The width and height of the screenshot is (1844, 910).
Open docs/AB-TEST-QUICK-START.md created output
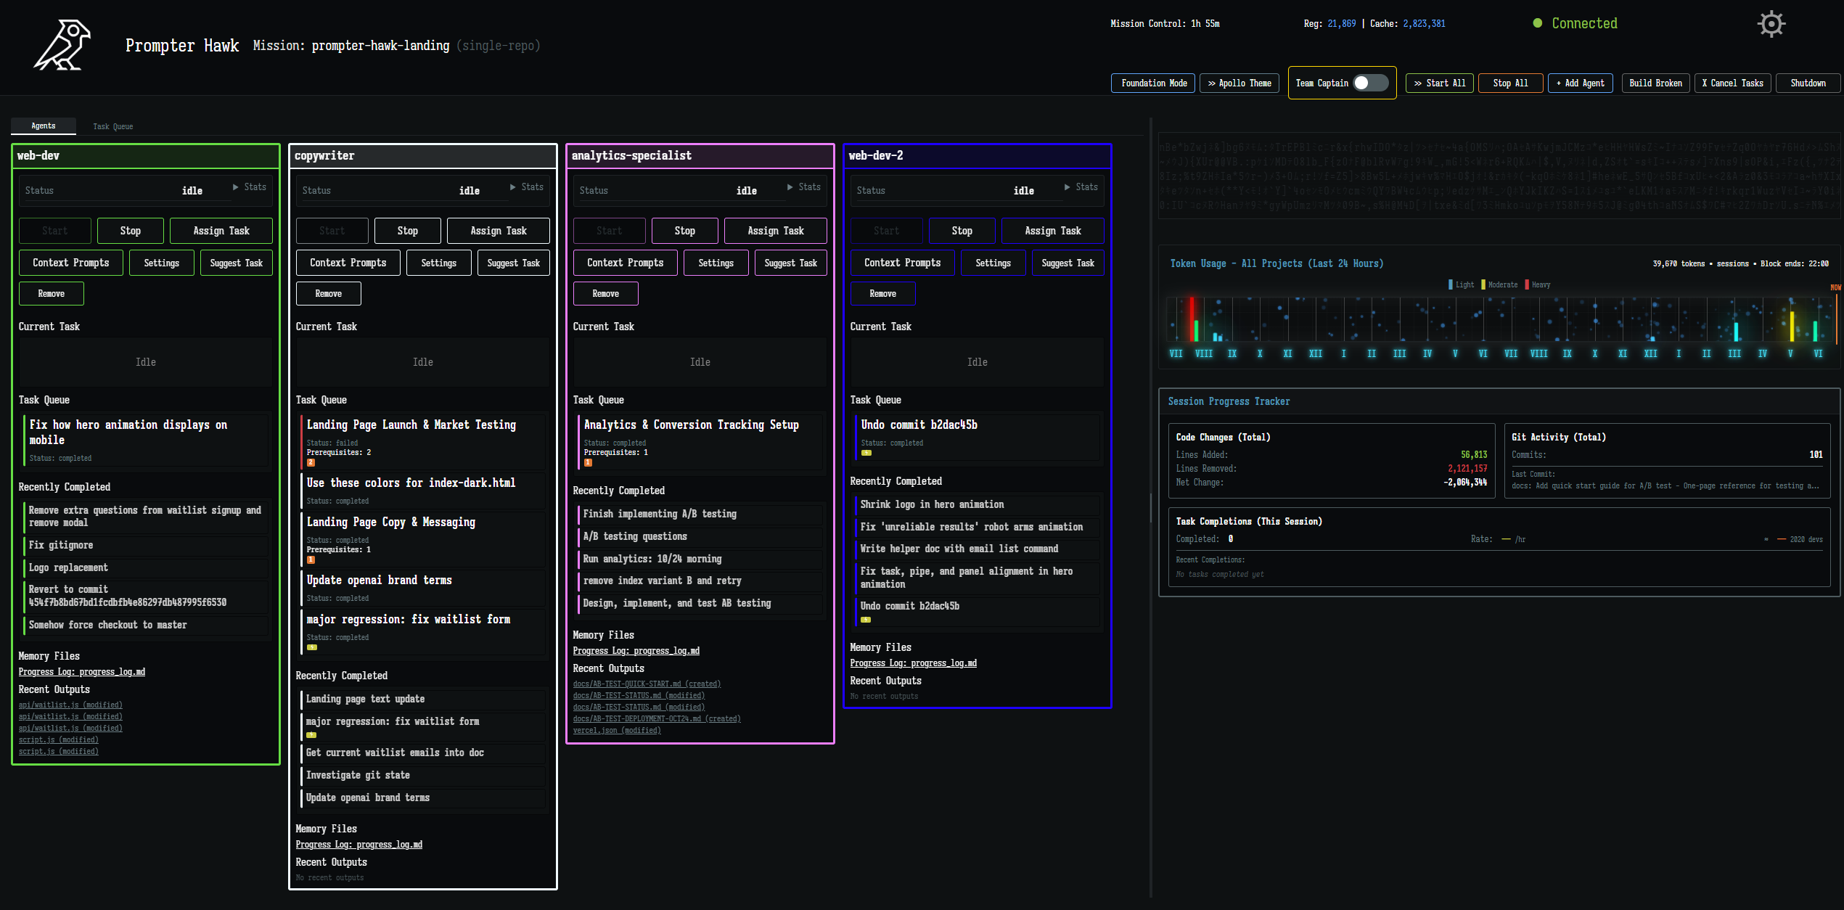pyautogui.click(x=647, y=683)
